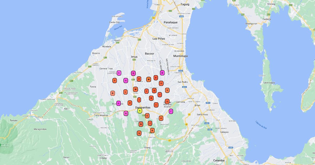Select the orange S marker

pyautogui.click(x=167, y=90)
